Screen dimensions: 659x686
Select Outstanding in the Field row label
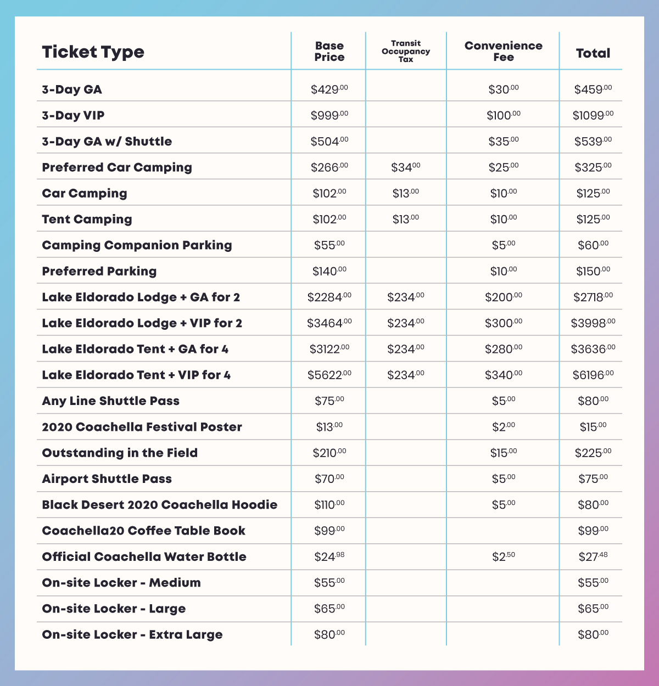[120, 453]
